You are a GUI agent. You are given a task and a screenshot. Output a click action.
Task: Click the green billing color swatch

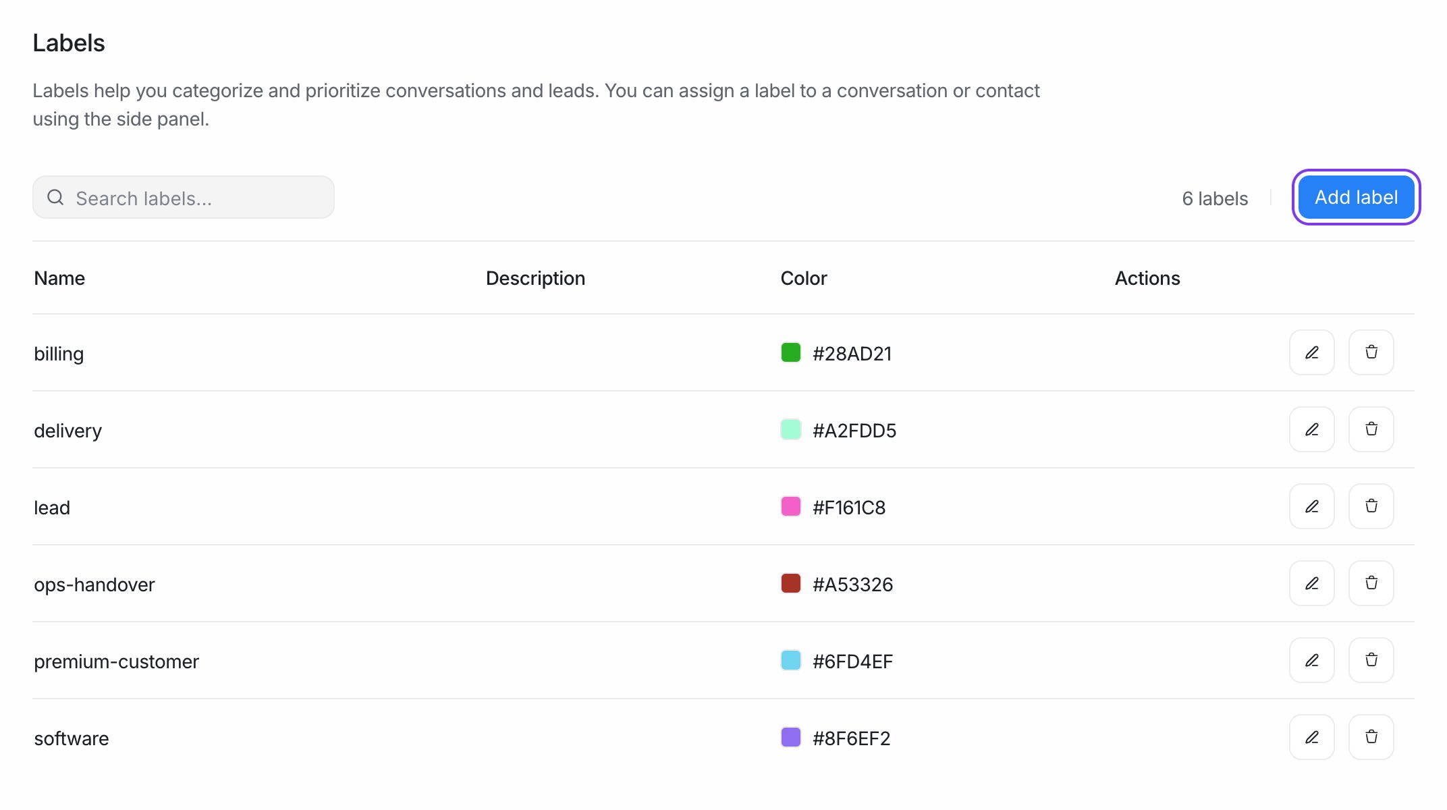pos(790,352)
